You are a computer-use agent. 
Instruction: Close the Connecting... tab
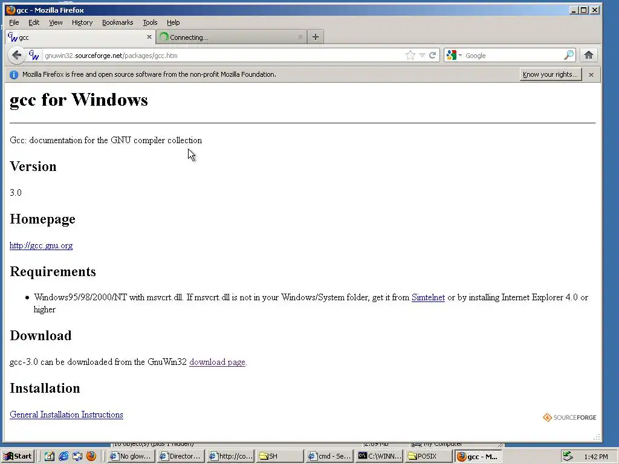coord(300,37)
